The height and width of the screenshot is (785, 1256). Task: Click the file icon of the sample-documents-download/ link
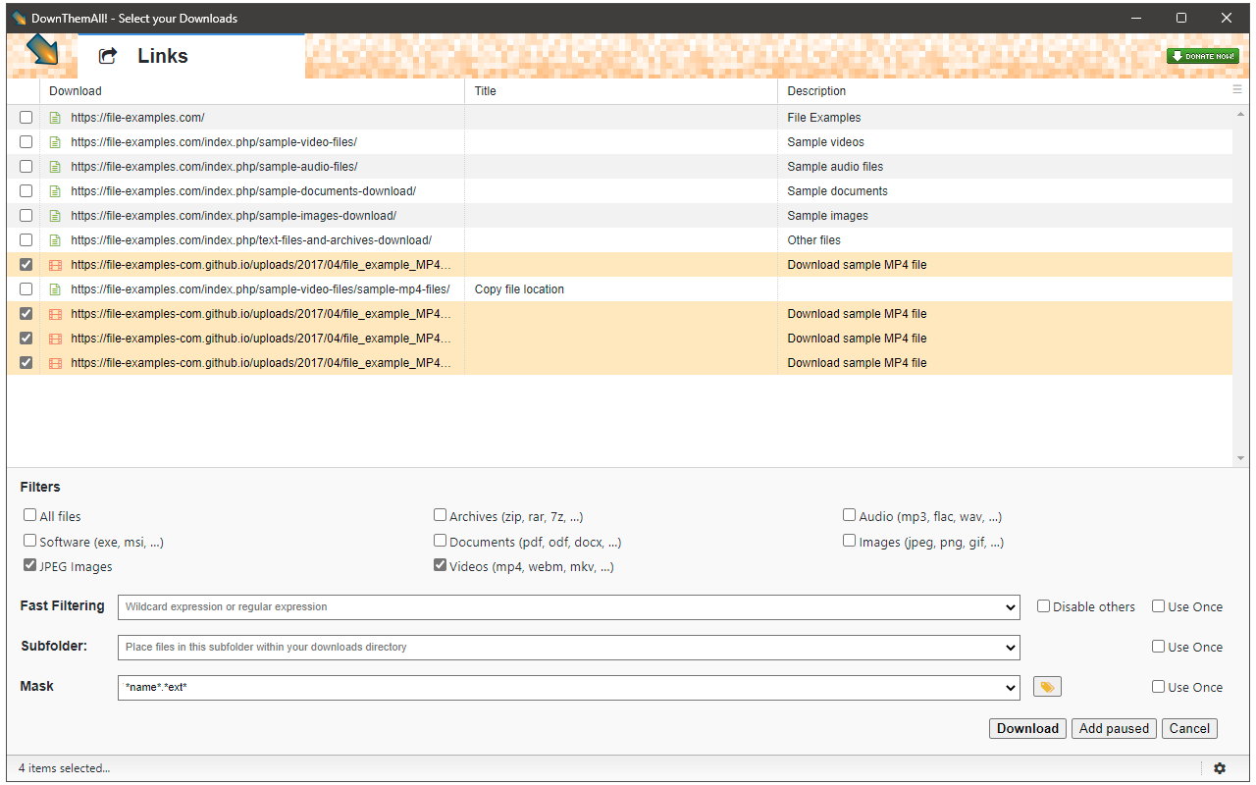55,191
